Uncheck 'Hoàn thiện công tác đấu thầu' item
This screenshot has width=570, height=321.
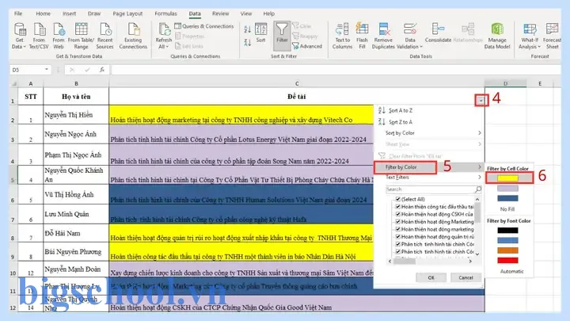click(x=398, y=206)
